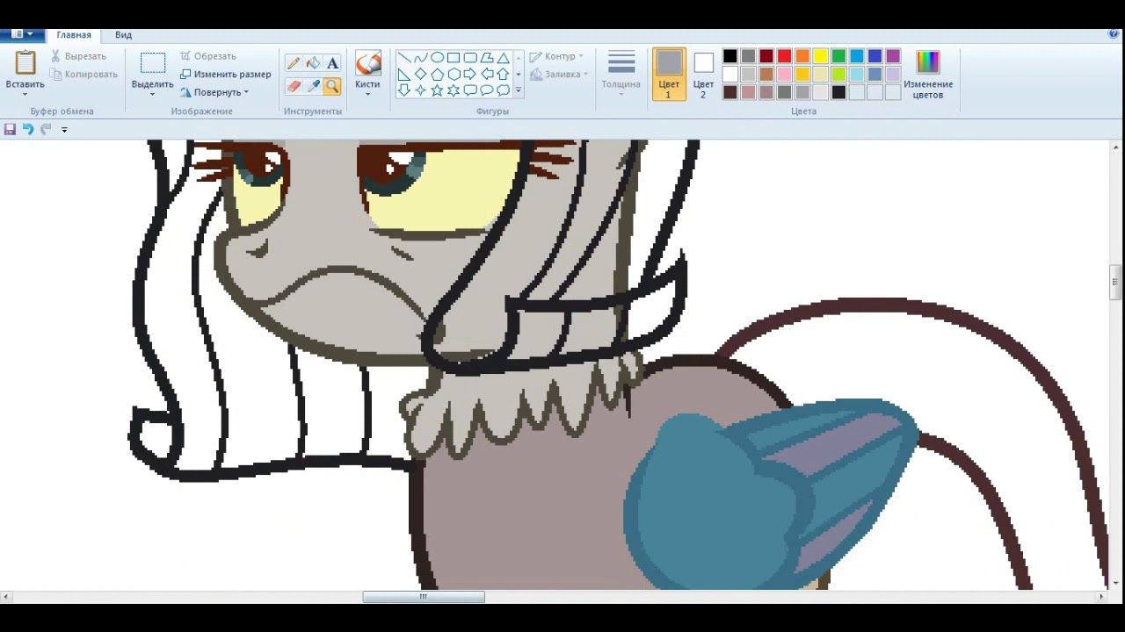The height and width of the screenshot is (632, 1125).
Task: Open the quick access toolbar customize arrow
Action: [64, 130]
